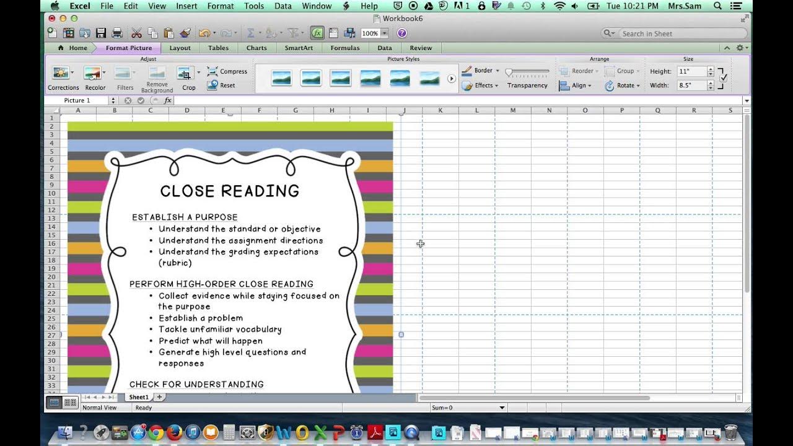Click the formula bar cancel X icon

tap(128, 100)
